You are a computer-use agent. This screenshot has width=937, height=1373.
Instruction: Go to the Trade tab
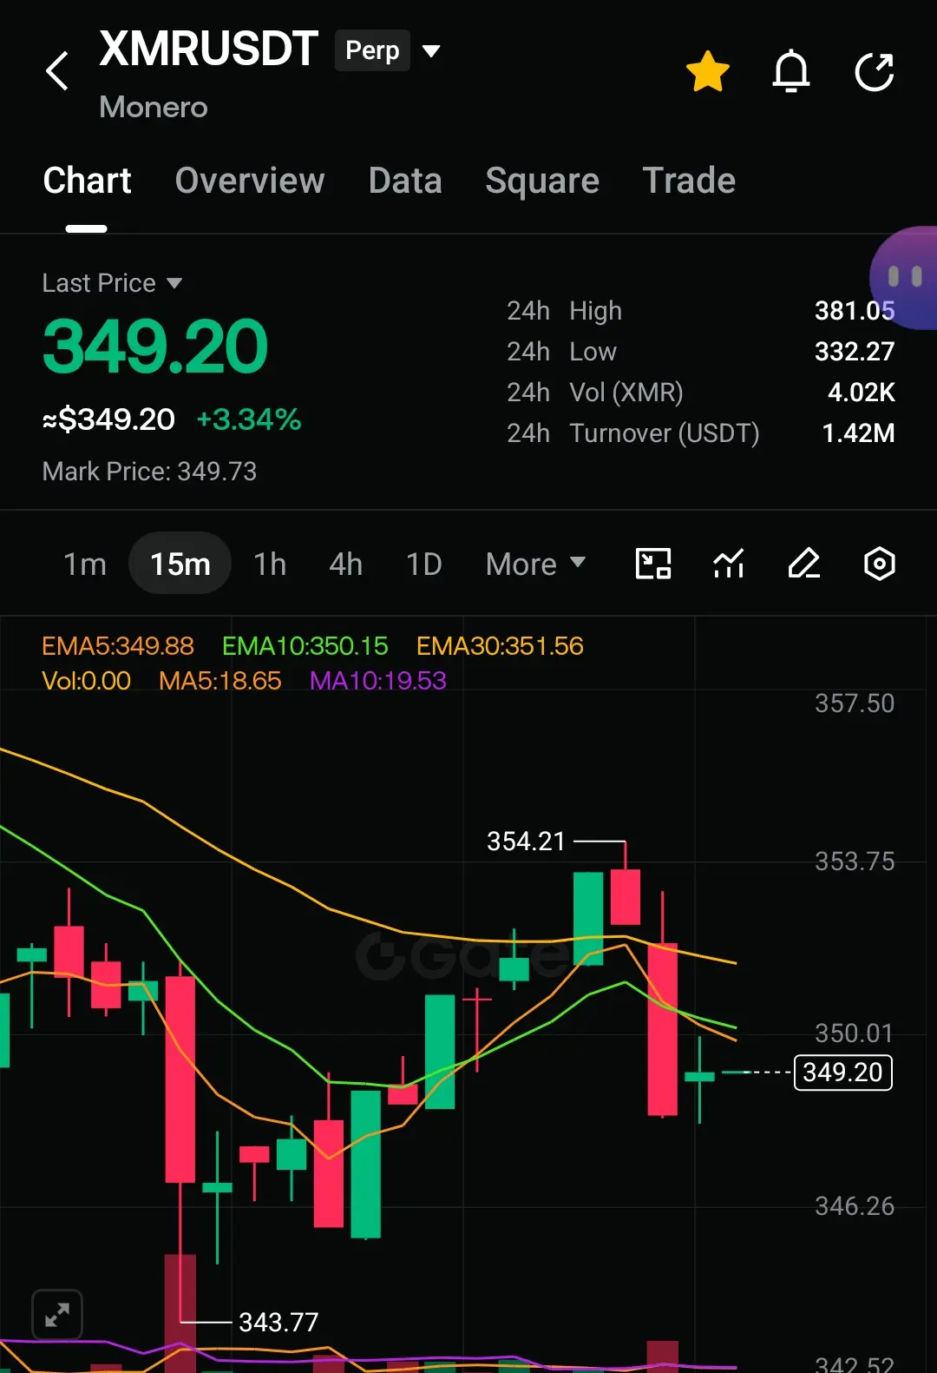(689, 181)
